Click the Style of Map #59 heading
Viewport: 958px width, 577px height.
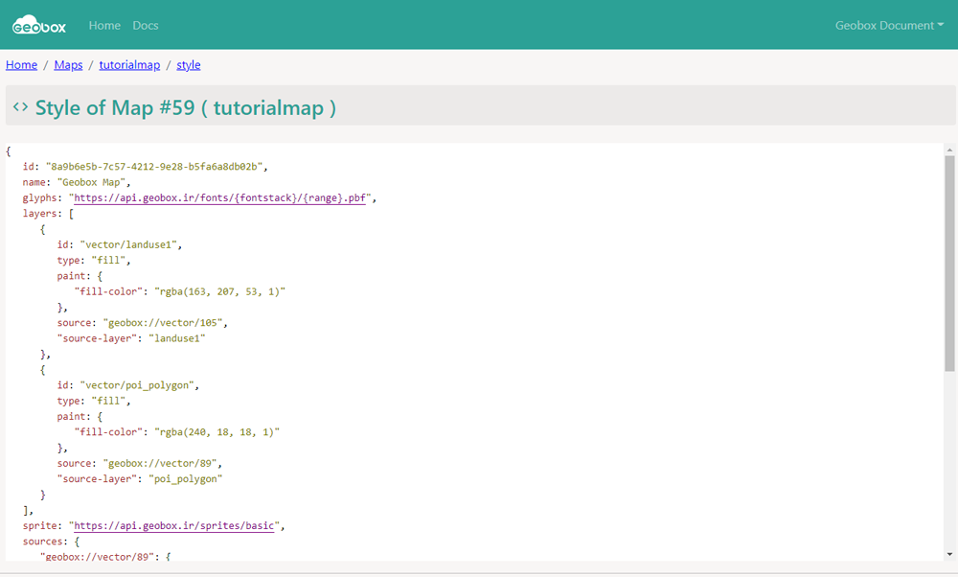[185, 107]
